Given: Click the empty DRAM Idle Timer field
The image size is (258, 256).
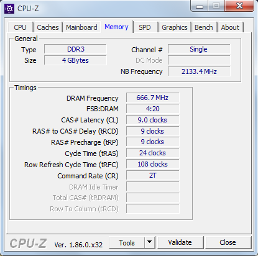Looking at the screenshot, I should 152,186.
